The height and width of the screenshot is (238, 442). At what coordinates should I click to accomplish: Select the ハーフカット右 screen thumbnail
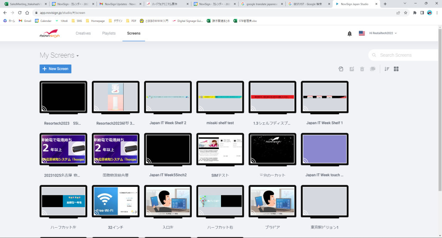[x=220, y=201]
